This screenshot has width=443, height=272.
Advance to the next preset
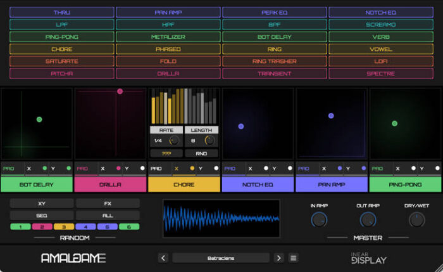278,258
